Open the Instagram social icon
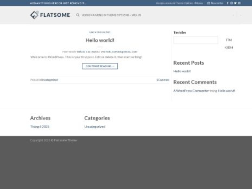This screenshot has width=252, height=189. [231, 3]
